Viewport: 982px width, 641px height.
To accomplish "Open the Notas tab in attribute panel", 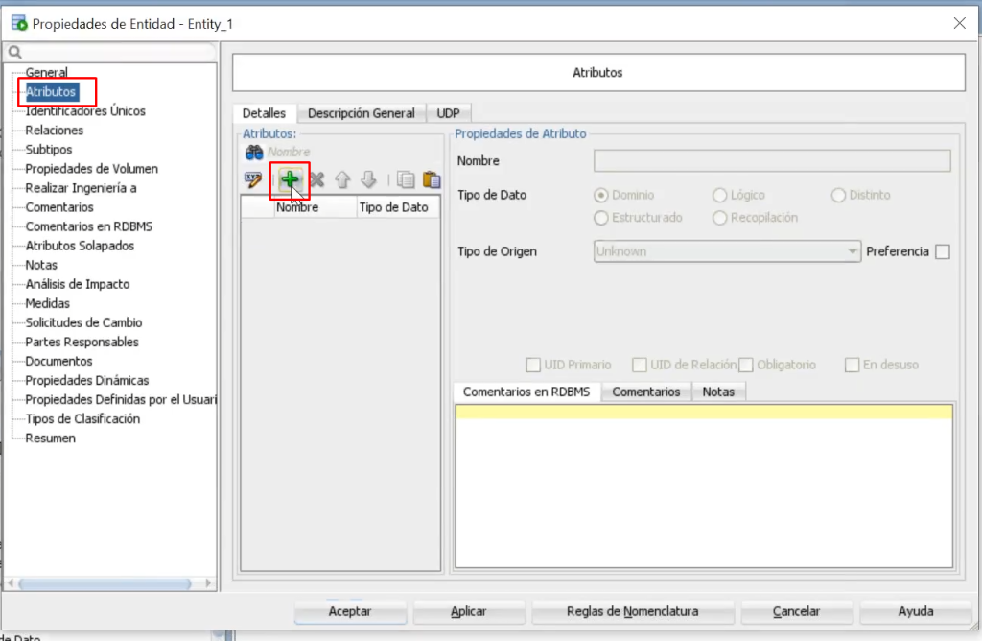I will click(x=718, y=392).
